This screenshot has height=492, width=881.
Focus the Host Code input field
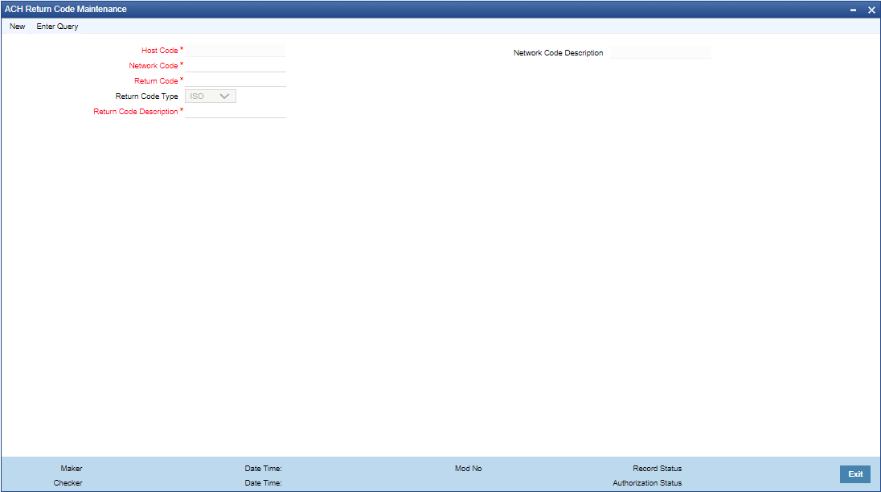tap(236, 51)
